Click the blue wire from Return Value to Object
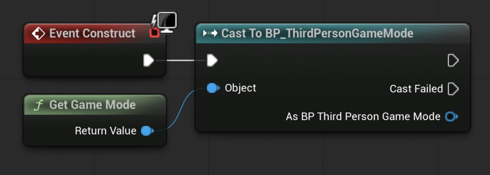Viewport: 490px width, 175px height. [181, 109]
